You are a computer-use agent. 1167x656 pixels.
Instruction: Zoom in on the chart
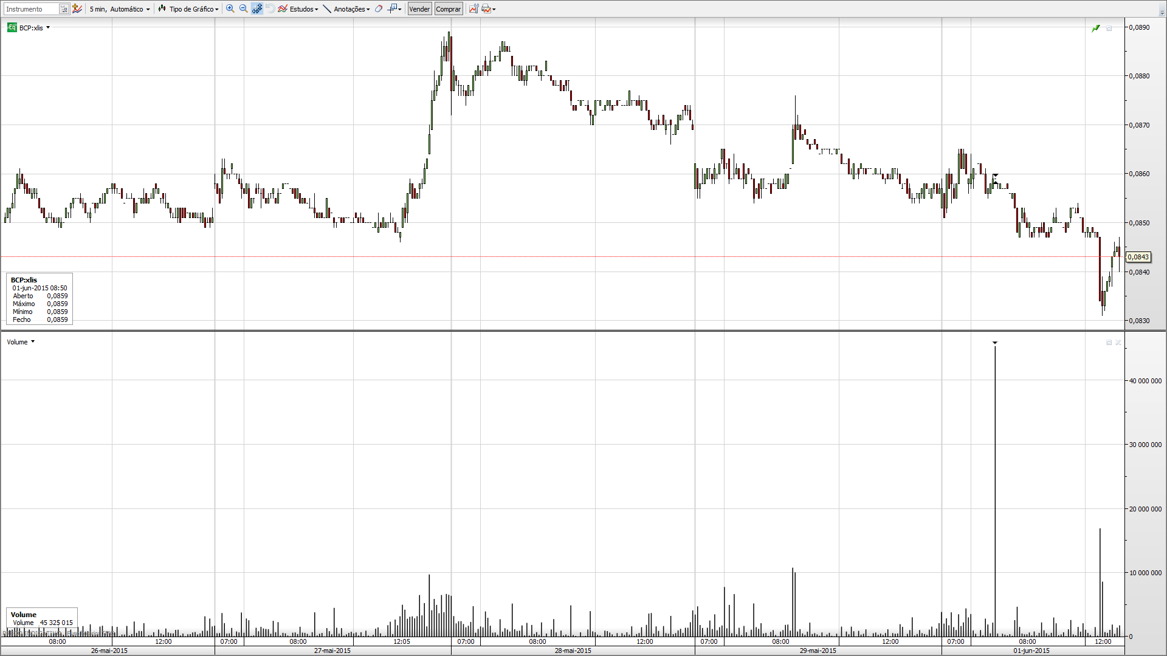click(230, 9)
